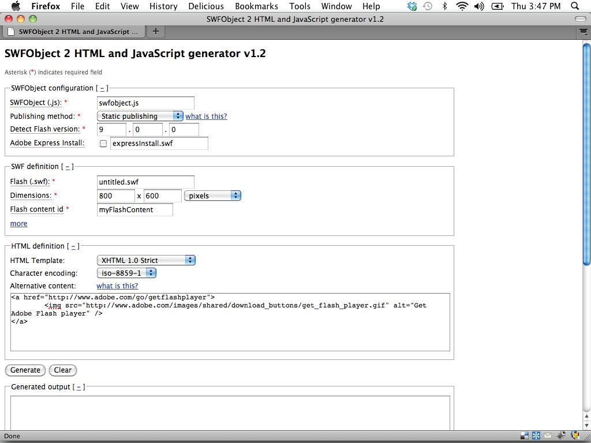Click the height field showing 600
The width and height of the screenshot is (591, 443).
coord(162,196)
